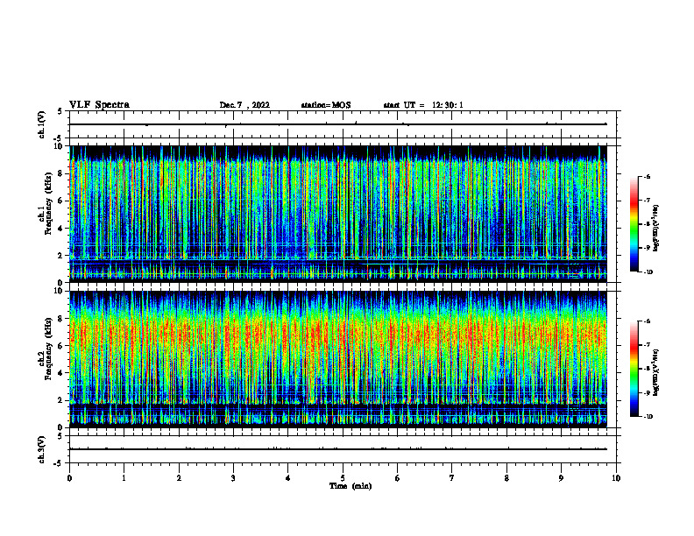
Task: Click the "-6" label on ch.1 colorbar
Action: click(646, 176)
